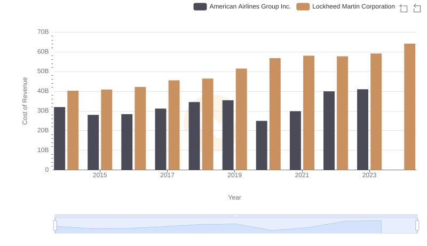Click the 60B y-axis label
This screenshot has width=427, height=246.
[43, 52]
